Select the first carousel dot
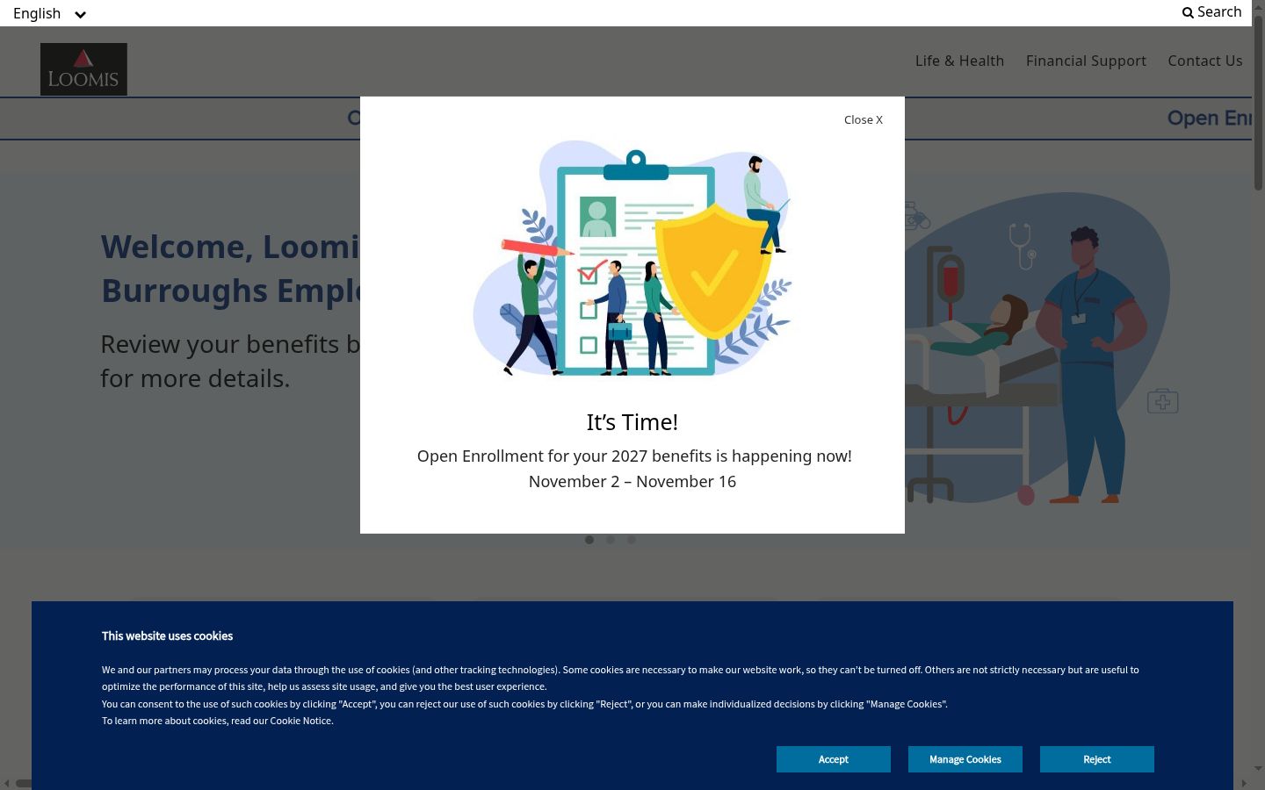 click(589, 540)
